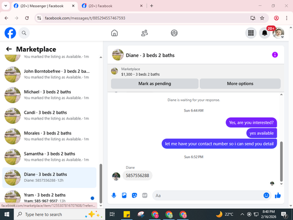The width and height of the screenshot is (293, 220).
Task: Open Morales - 3 beds 2 baths chat
Action: (x=49, y=136)
